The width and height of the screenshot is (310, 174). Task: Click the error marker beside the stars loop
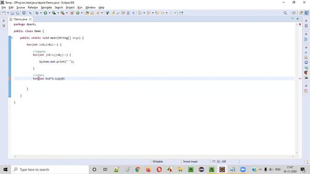click(x=10, y=79)
